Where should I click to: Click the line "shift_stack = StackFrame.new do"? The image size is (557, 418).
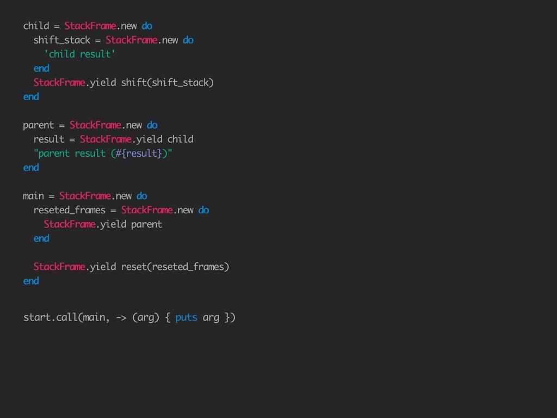point(114,40)
